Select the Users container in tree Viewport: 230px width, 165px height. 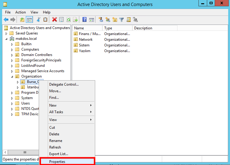pos(26,103)
